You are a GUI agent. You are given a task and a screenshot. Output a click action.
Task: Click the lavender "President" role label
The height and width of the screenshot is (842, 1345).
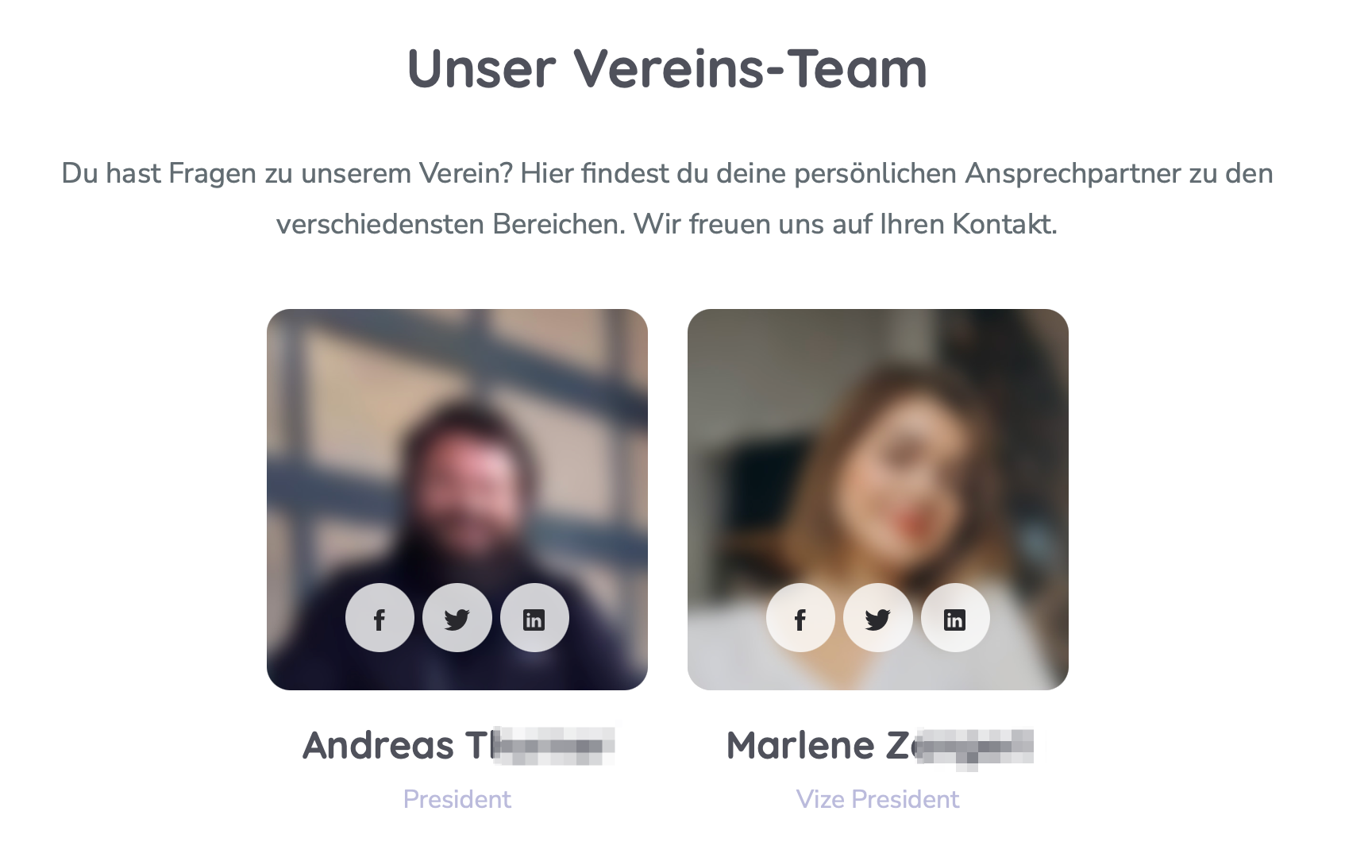(457, 799)
